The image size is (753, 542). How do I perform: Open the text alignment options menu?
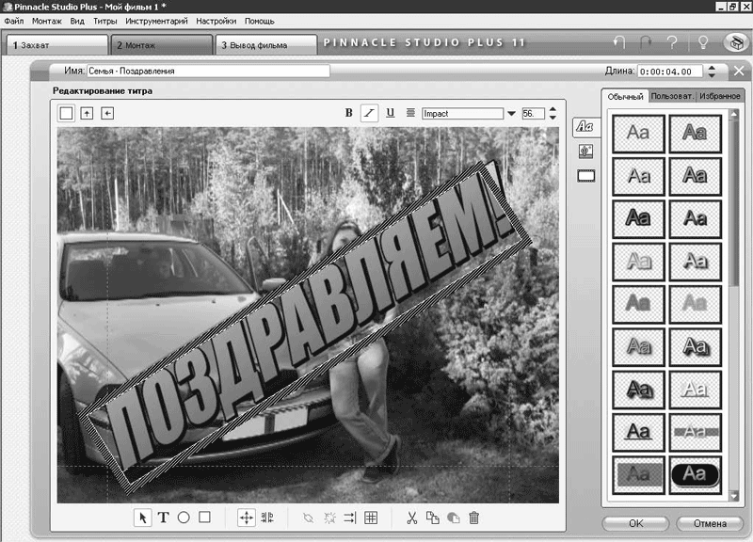point(410,113)
